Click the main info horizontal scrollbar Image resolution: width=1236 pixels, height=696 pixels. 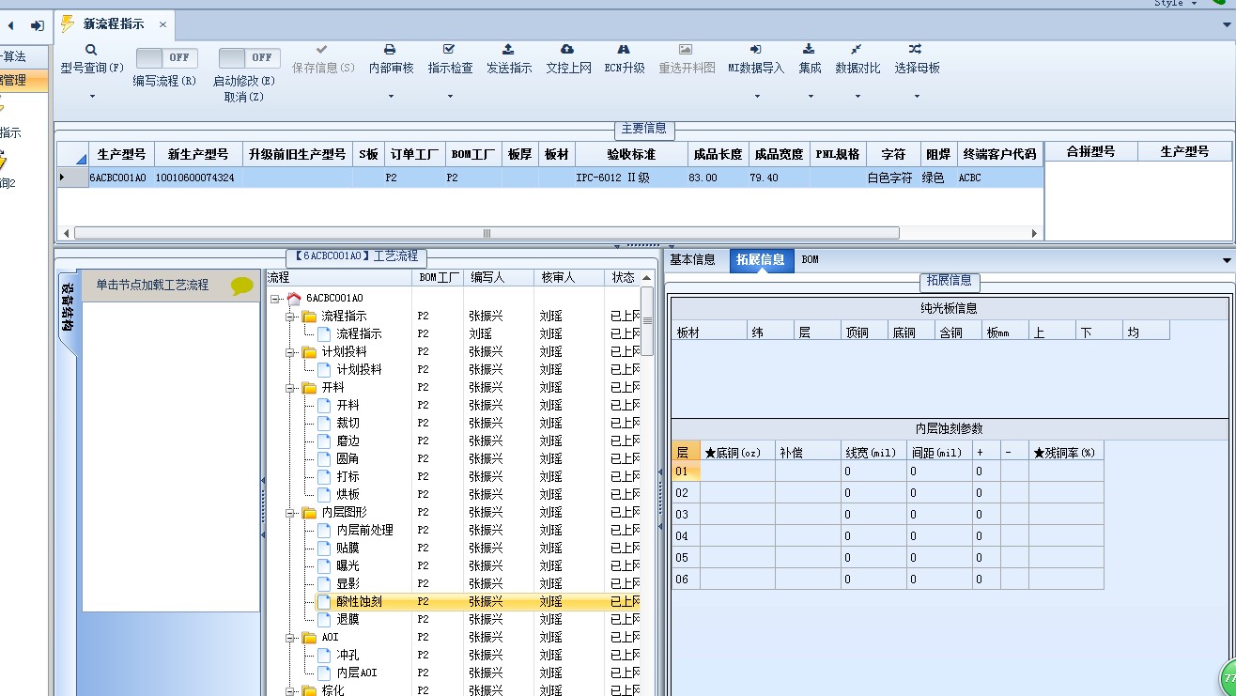486,233
